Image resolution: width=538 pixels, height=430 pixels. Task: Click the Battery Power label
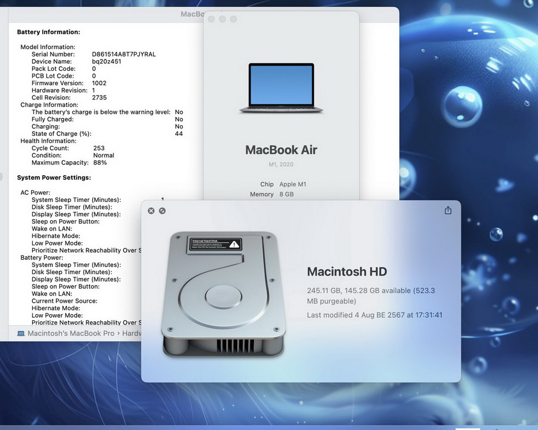42,258
